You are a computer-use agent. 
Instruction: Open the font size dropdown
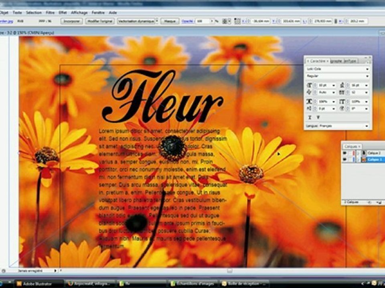[x=333, y=86]
